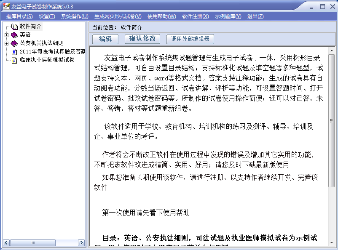
Task: Open the 软件注册 menu
Action: [195, 16]
